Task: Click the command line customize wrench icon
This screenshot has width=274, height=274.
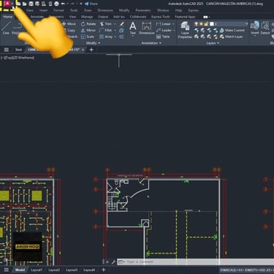Action: 113,262
